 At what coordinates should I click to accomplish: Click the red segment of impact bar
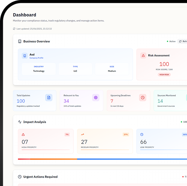(24, 159)
